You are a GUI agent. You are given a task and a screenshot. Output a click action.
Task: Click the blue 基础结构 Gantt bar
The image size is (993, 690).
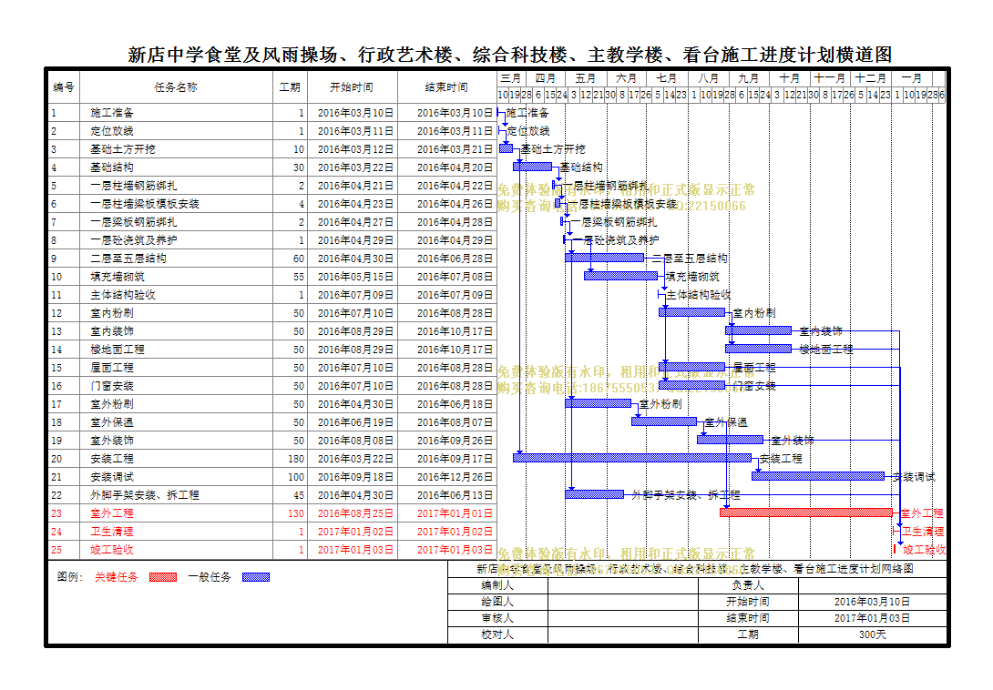point(533,167)
